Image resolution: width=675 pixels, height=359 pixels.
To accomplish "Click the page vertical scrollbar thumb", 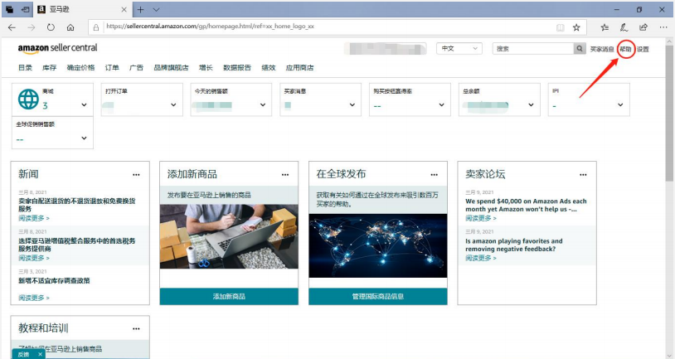I will coord(669,114).
